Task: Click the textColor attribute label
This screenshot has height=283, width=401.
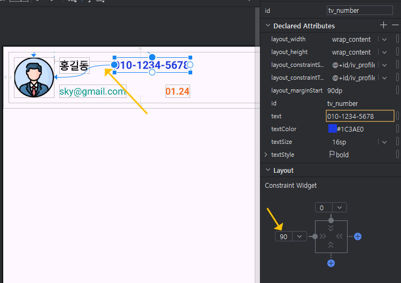Action: (x=284, y=129)
